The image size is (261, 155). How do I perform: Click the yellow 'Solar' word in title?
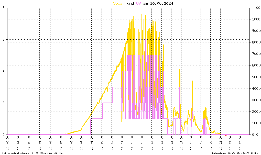119,4
